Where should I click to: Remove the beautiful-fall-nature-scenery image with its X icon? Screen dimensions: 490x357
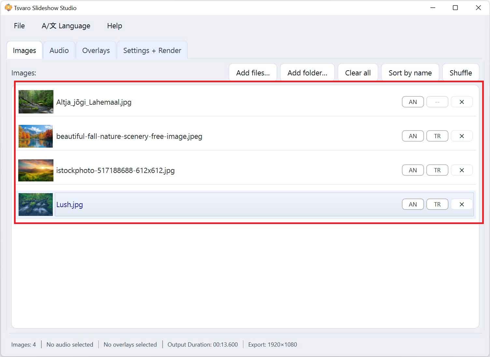[x=461, y=136]
